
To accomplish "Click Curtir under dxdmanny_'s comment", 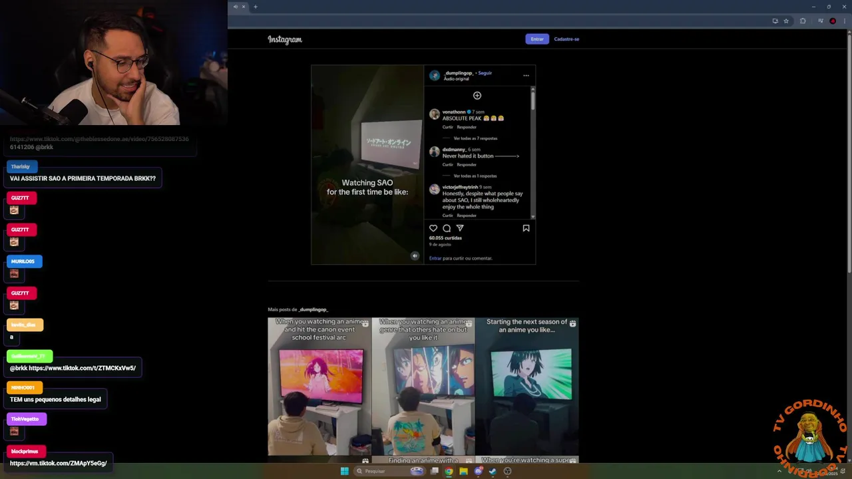I will pos(448,164).
